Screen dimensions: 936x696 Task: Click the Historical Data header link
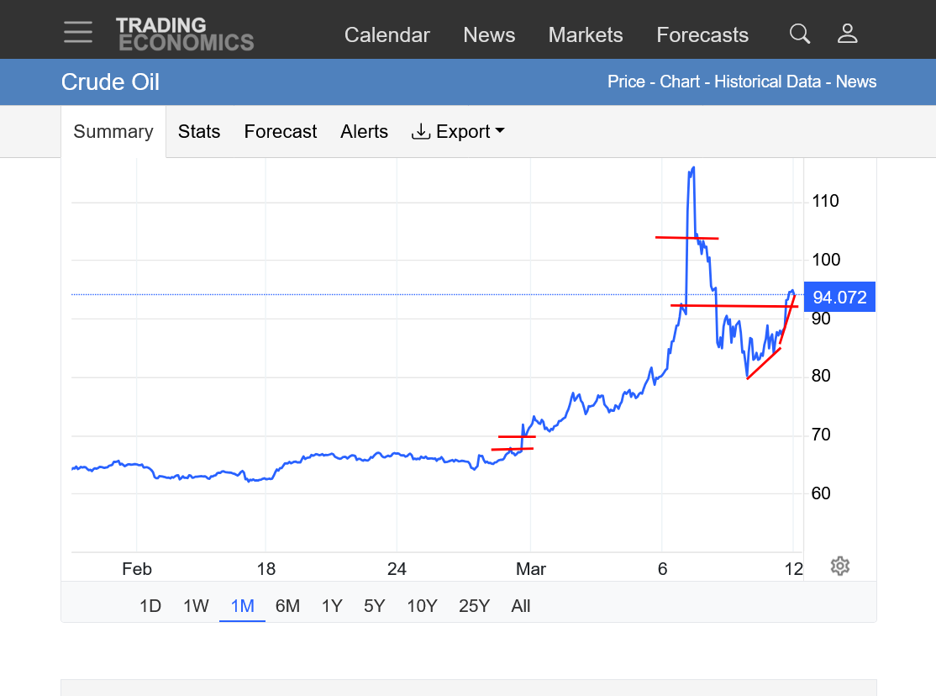click(x=766, y=82)
